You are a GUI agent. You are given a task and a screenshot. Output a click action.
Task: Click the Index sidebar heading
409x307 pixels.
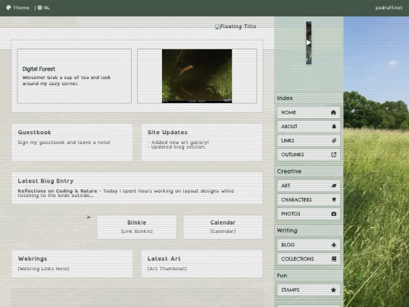[x=285, y=98]
